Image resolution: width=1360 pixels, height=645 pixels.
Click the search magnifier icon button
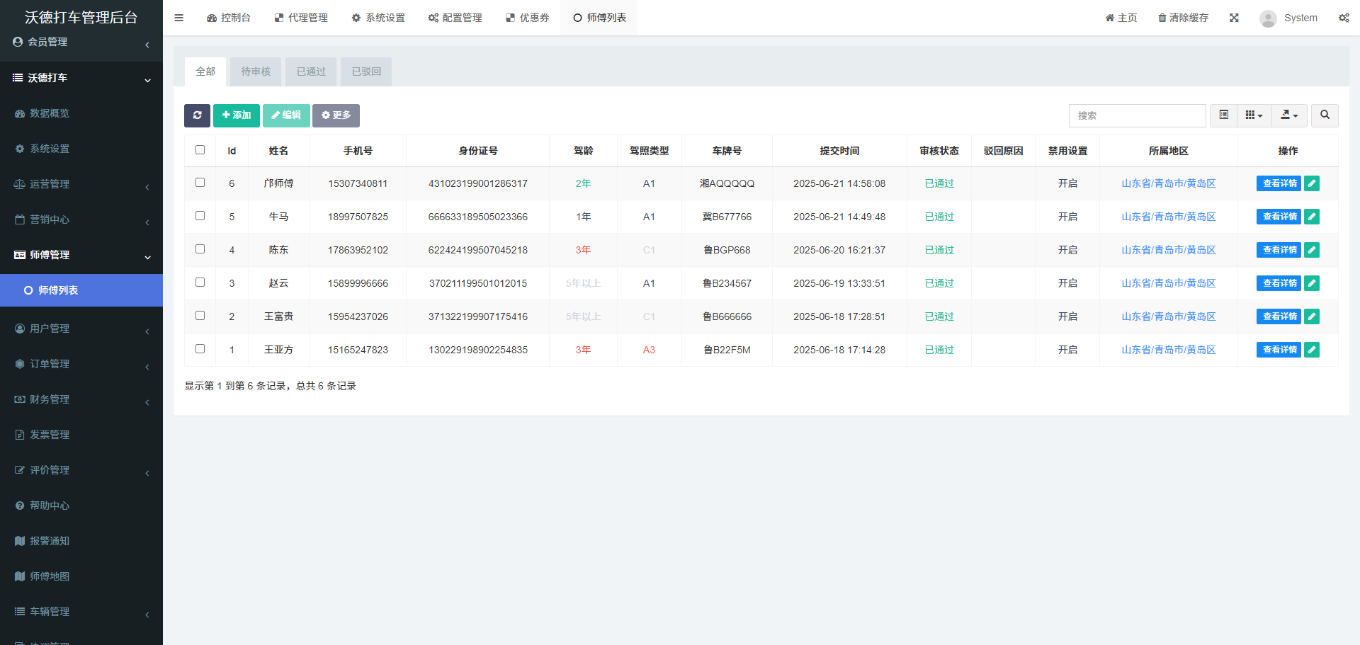pyautogui.click(x=1325, y=115)
